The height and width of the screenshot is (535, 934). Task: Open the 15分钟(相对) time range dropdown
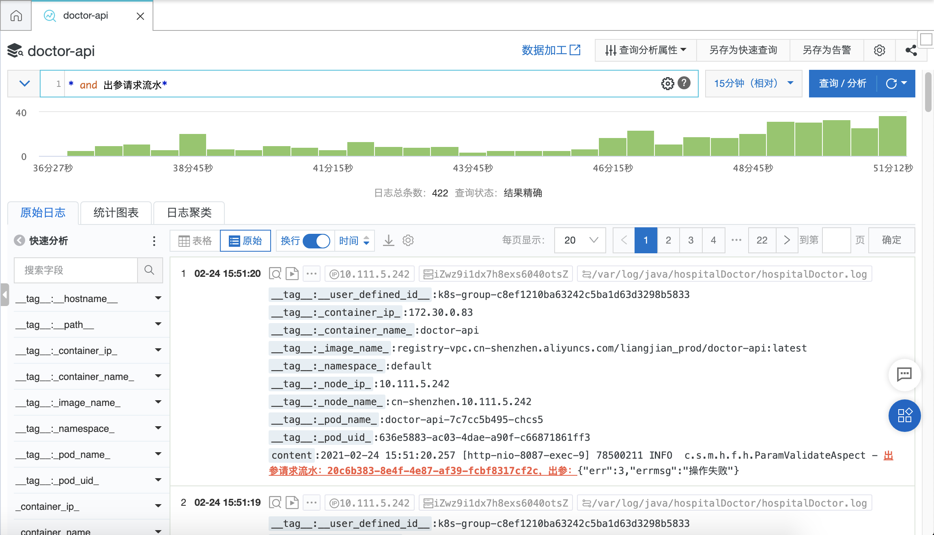(x=753, y=83)
